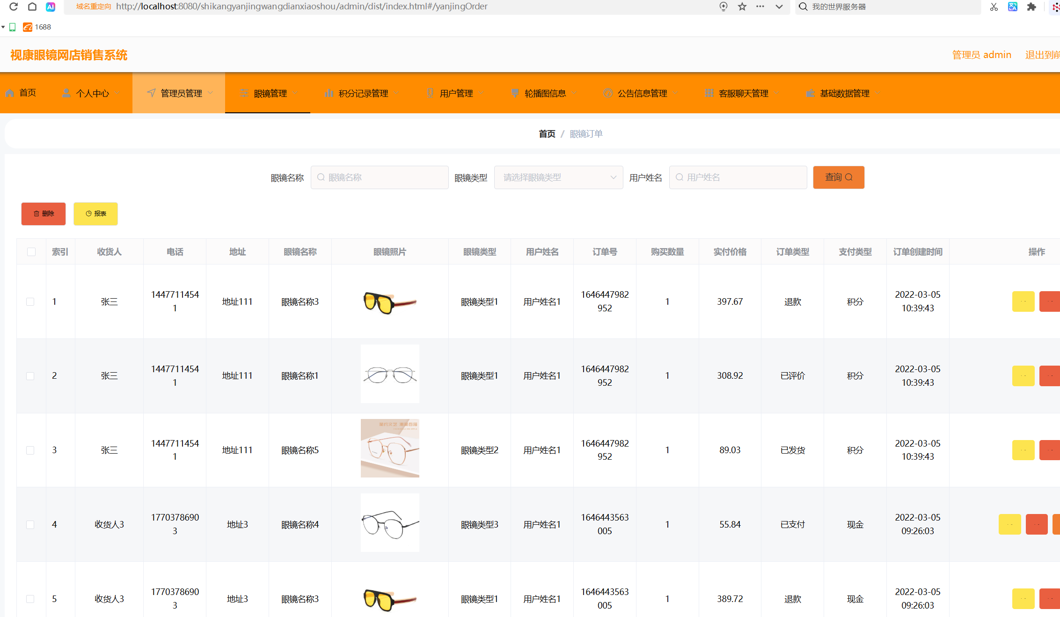Click the scissors screenshot tool icon
1060x617 pixels.
pos(994,7)
